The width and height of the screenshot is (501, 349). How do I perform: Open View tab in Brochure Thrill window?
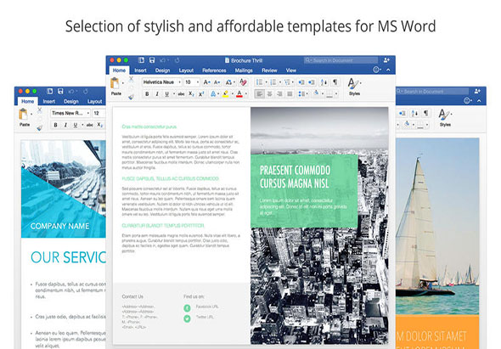tap(290, 70)
